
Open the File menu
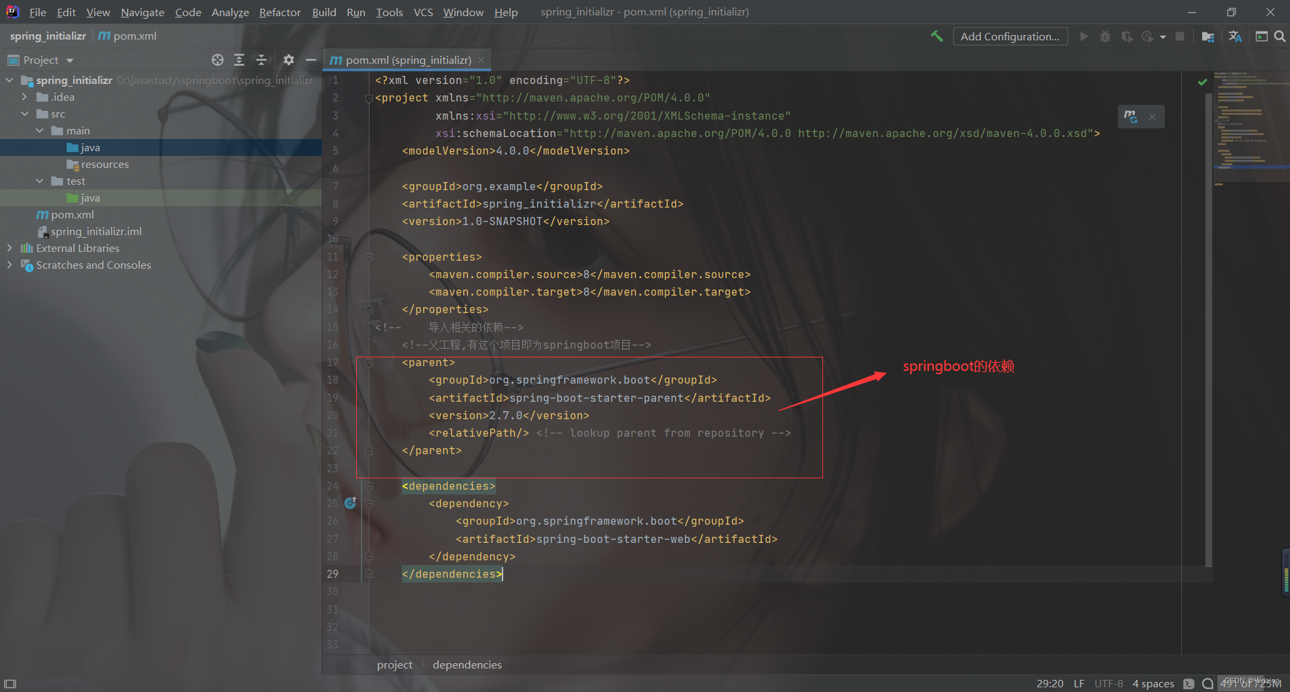(x=38, y=12)
